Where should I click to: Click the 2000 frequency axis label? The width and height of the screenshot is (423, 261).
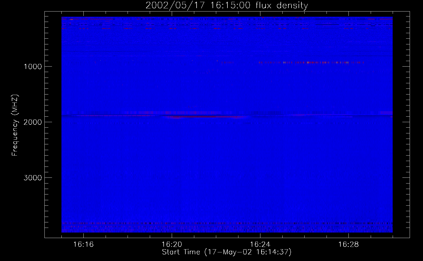33,122
